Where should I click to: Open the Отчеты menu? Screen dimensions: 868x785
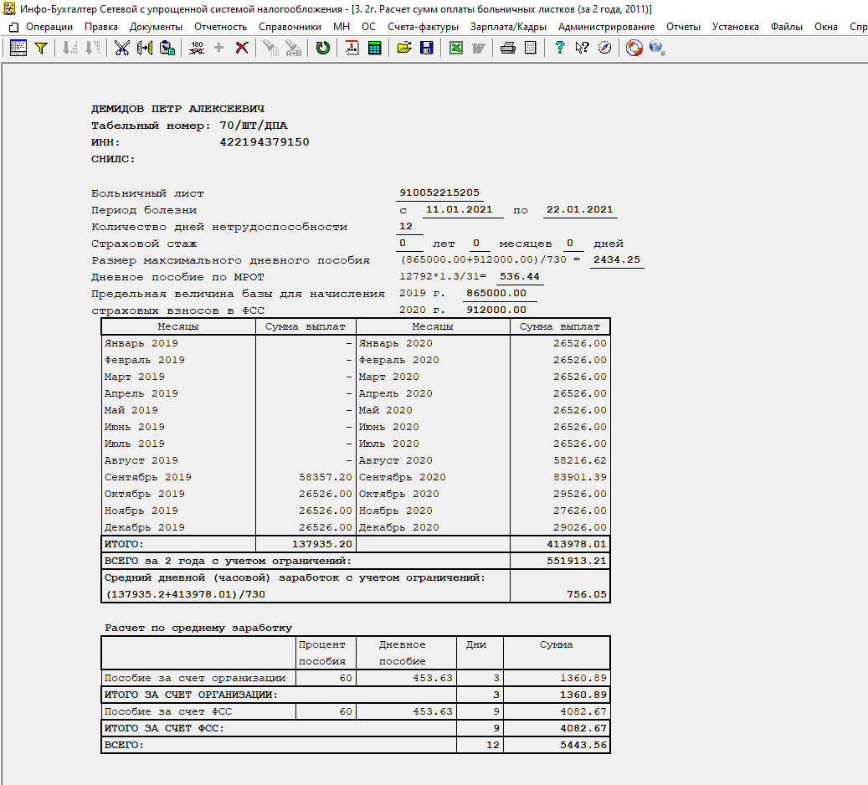(x=683, y=27)
